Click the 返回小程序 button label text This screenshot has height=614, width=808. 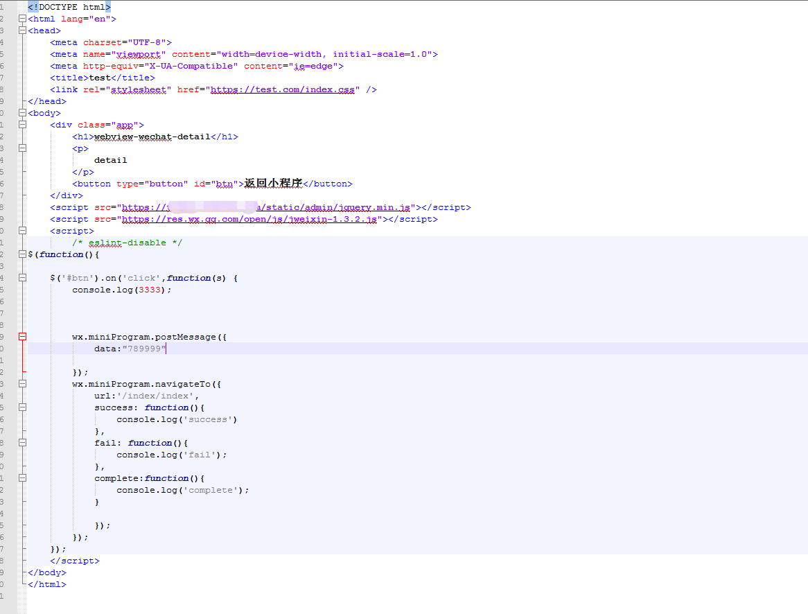pyautogui.click(x=273, y=184)
